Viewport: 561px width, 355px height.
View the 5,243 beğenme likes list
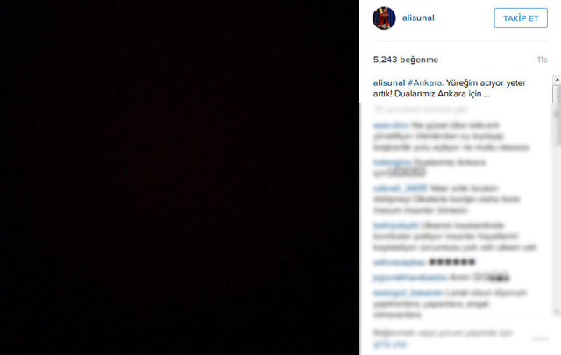(x=406, y=60)
